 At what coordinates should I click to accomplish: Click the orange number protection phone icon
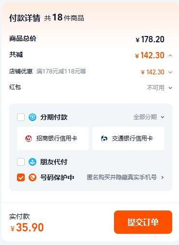click(33, 177)
